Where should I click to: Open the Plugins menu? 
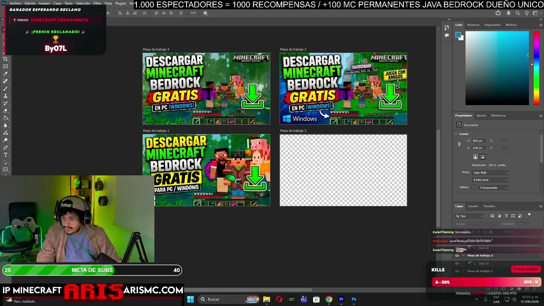pos(121,3)
